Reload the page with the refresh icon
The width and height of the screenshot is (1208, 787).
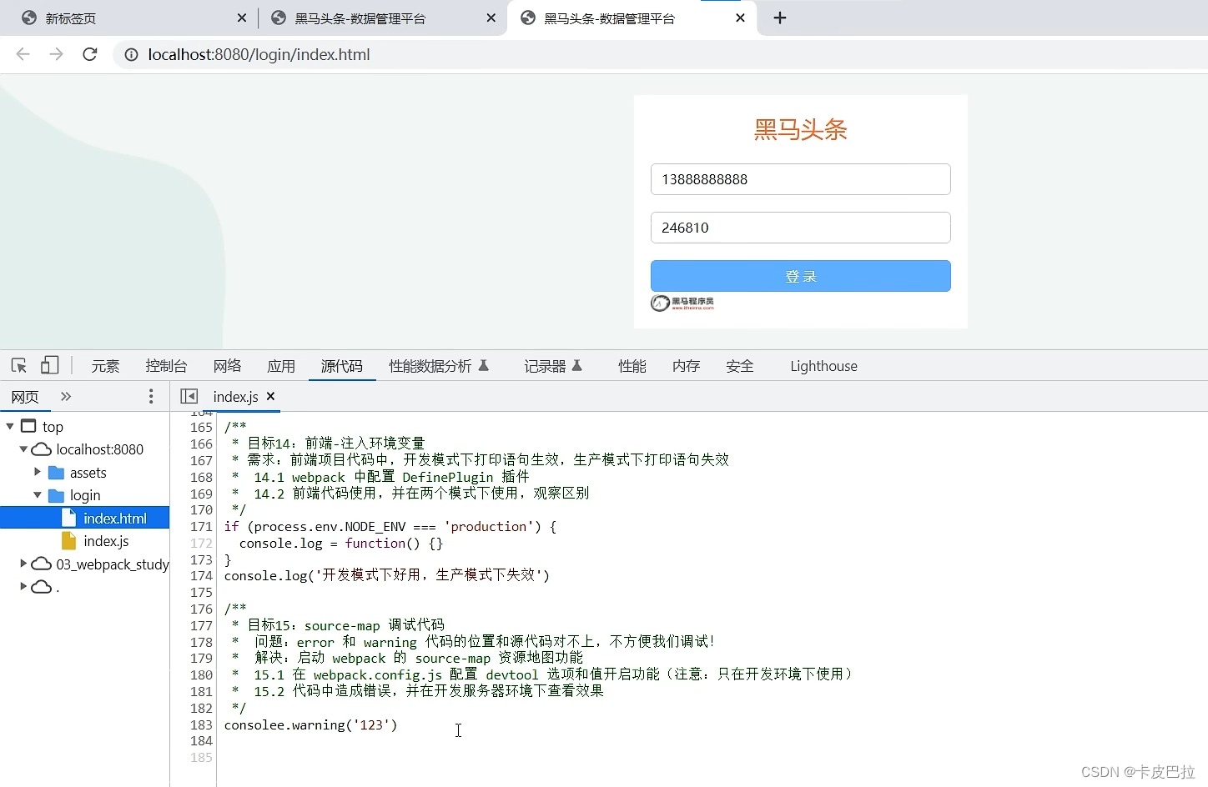pos(90,54)
